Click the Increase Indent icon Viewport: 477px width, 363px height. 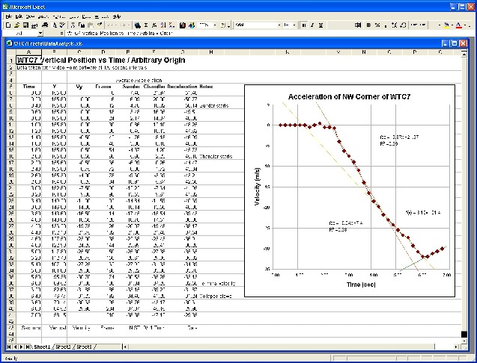[x=423, y=25]
